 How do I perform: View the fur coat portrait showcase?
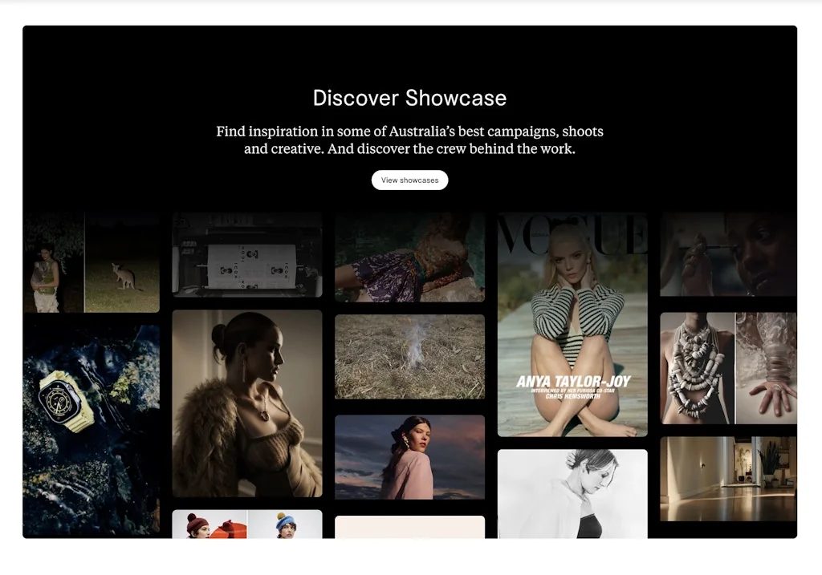coord(246,405)
